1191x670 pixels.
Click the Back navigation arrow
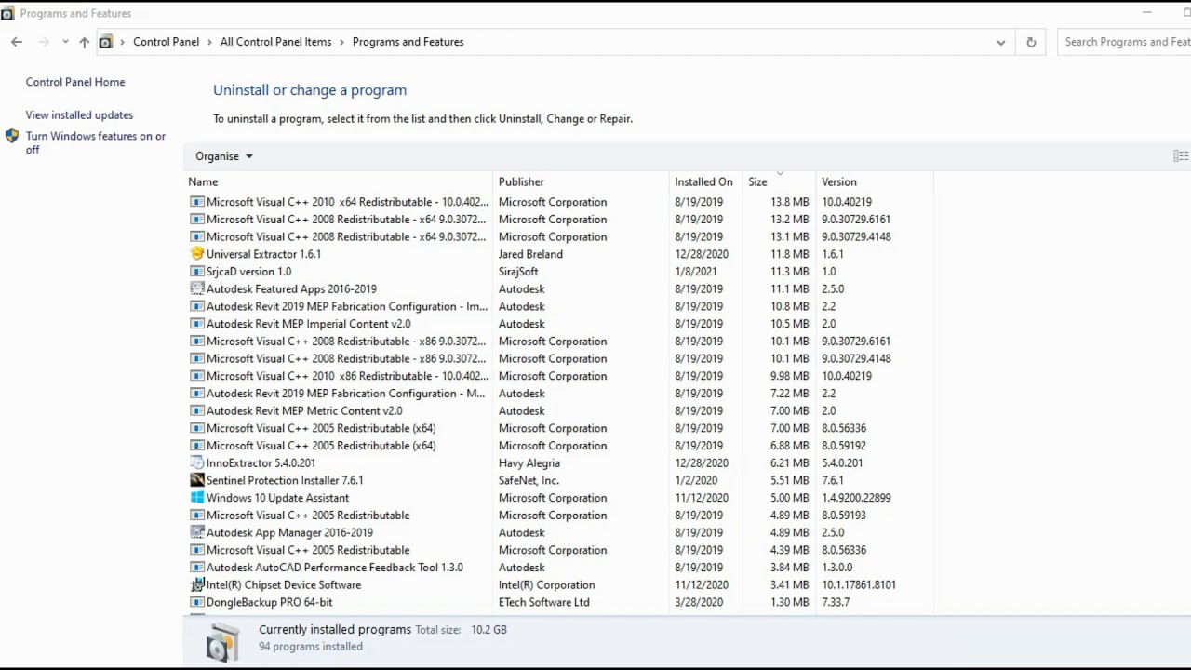17,42
